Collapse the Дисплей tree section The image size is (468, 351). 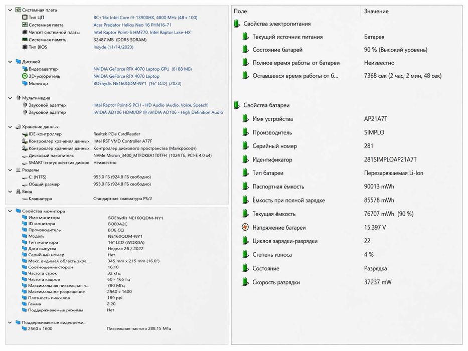point(10,62)
